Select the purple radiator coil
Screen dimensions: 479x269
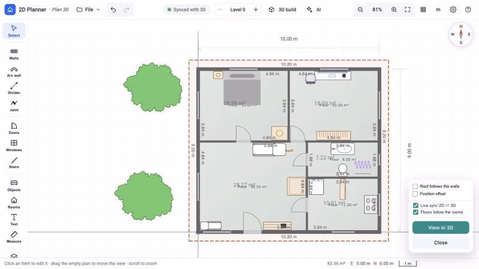[363, 165]
